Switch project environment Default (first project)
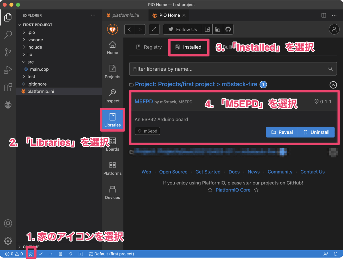Screen dimensions: 343x266 pyautogui.click(x=111, y=254)
